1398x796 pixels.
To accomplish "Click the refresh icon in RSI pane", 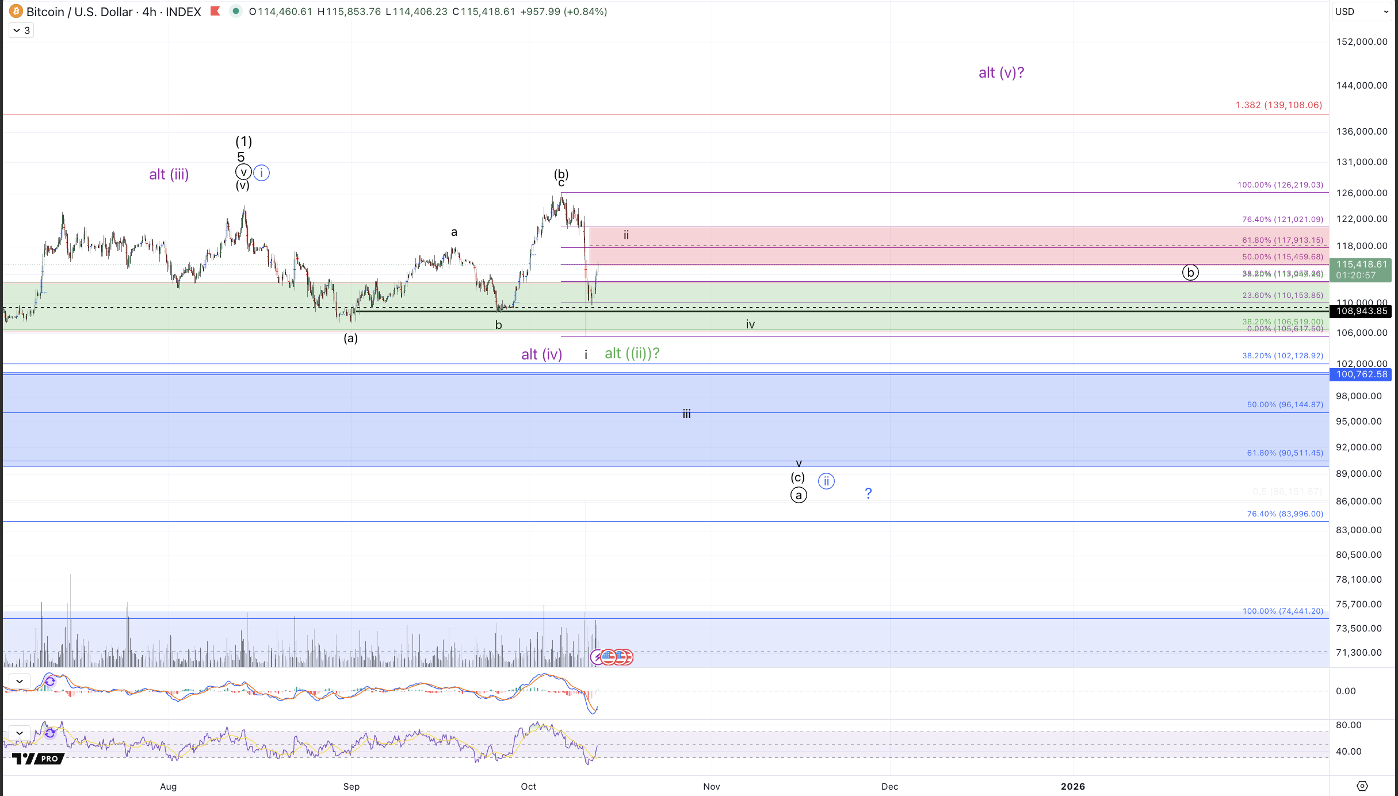I will point(50,733).
